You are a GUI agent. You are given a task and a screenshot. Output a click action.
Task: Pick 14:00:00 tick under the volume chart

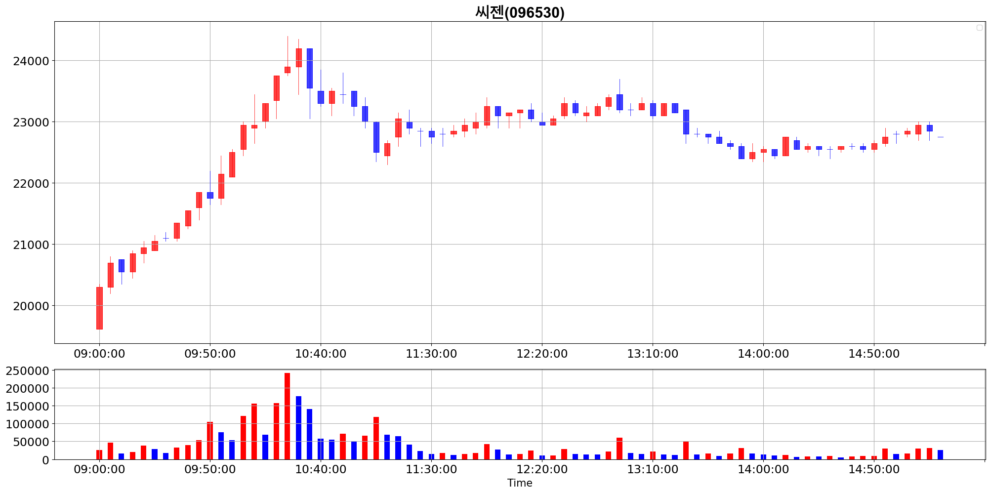click(763, 469)
